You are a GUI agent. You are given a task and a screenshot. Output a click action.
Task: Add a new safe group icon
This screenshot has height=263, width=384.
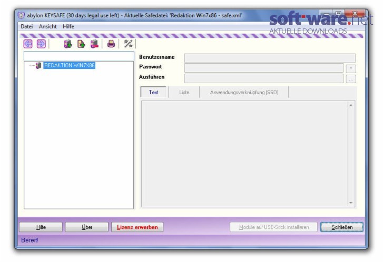tap(67, 44)
